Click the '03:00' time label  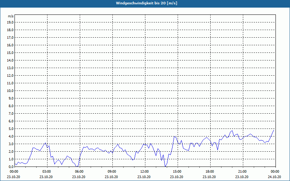(x=47, y=172)
